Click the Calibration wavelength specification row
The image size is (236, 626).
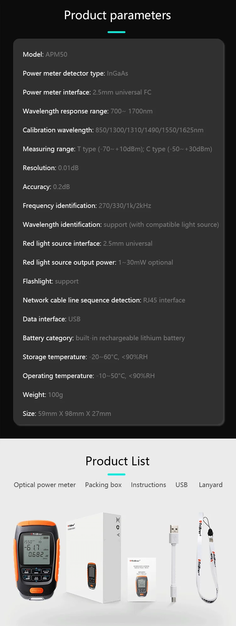[113, 130]
